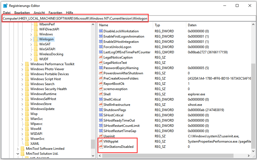This screenshot has width=257, height=160.
Task: Click the registry path in the address bar
Action: tap(75, 18)
